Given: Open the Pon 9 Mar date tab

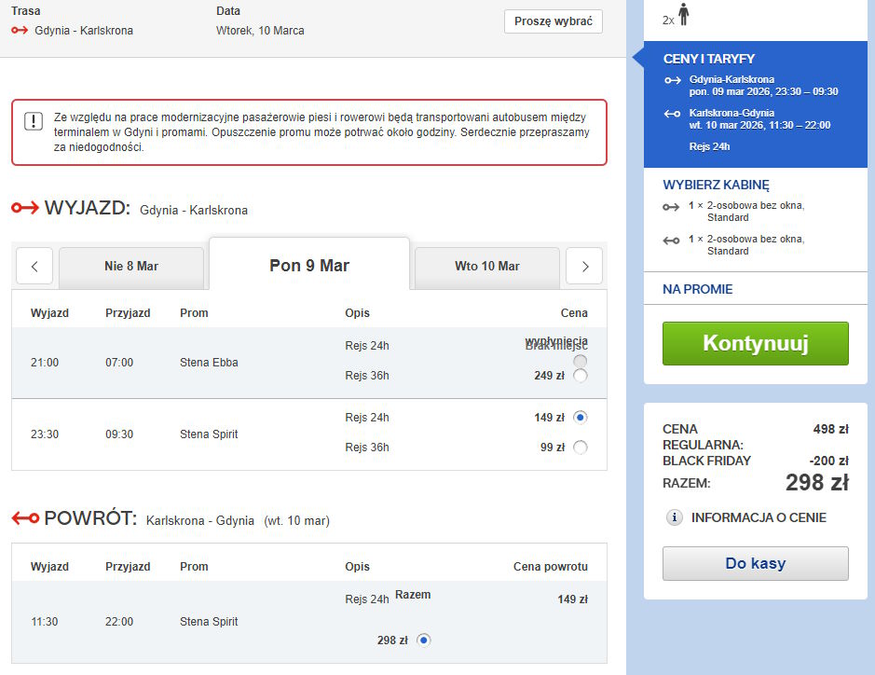Looking at the screenshot, I should [309, 266].
